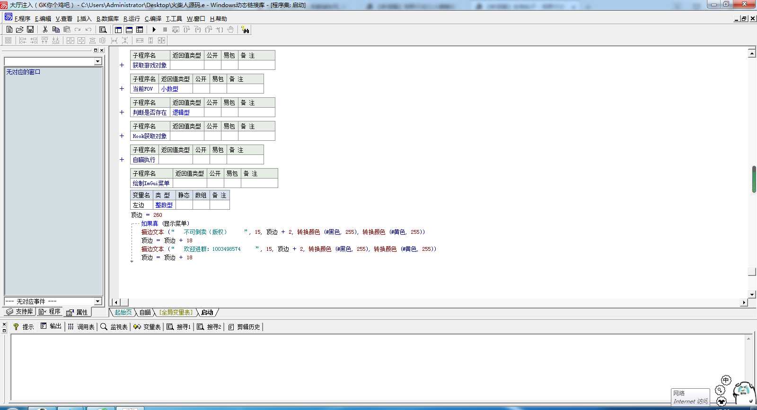
Task: Switch to the 启动 editor tab
Action: pos(207,312)
